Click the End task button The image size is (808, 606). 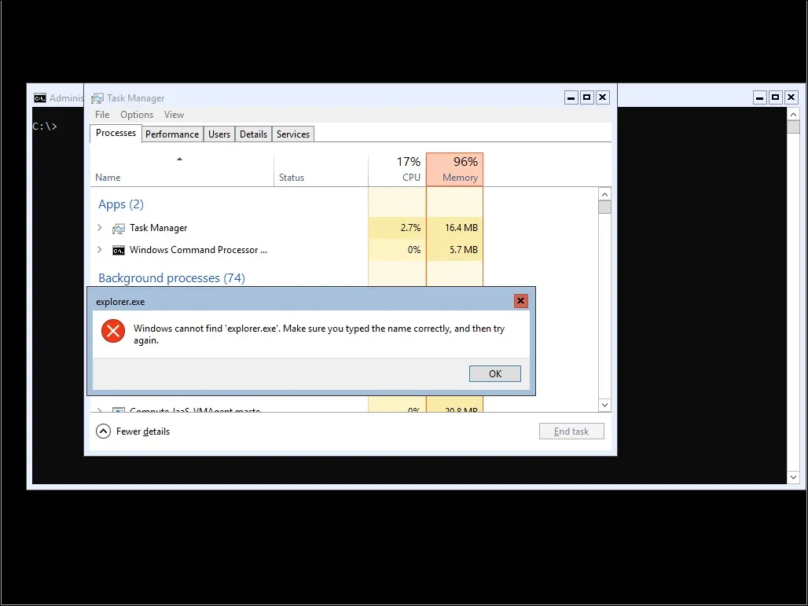(571, 432)
